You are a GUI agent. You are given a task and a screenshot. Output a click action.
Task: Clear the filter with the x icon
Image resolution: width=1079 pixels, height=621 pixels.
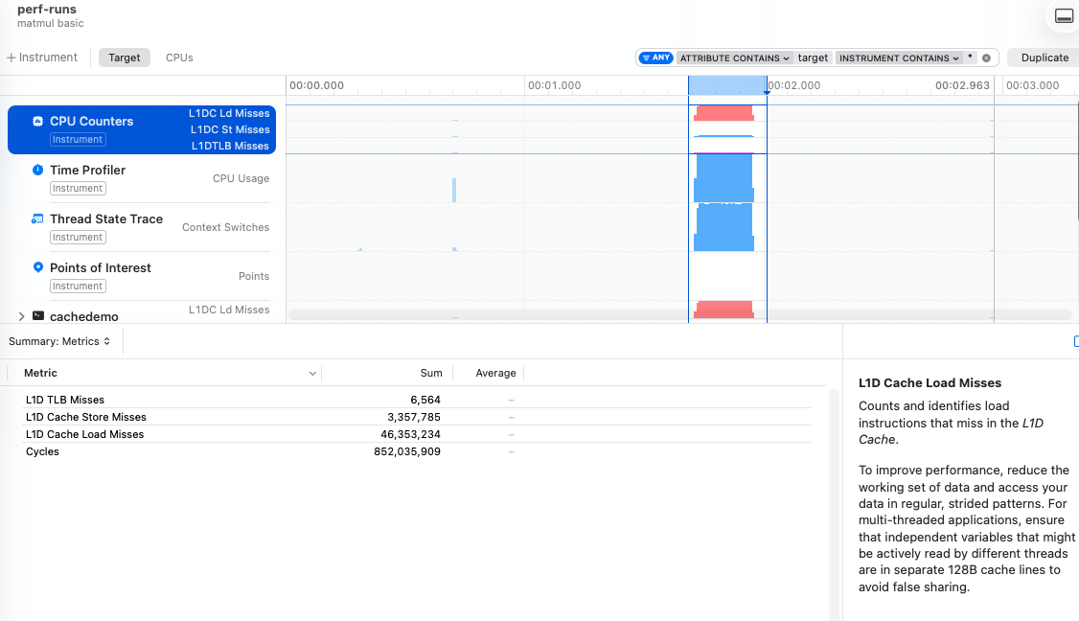click(x=986, y=57)
